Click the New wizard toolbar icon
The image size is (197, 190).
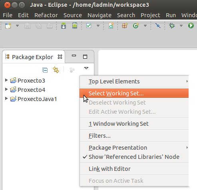click(8, 26)
